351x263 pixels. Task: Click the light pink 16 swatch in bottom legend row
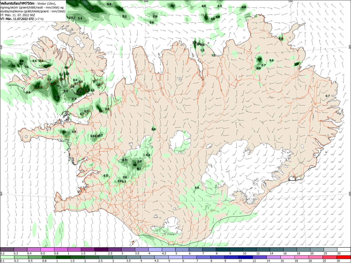coord(287,257)
